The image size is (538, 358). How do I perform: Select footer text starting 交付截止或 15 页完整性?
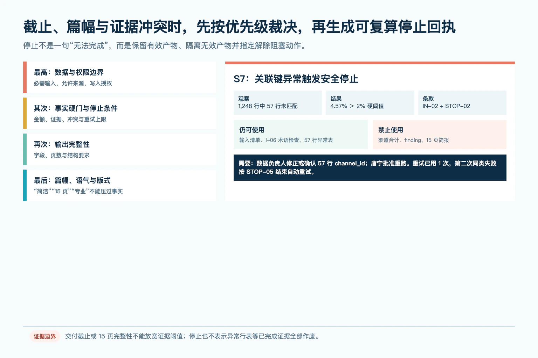(192, 336)
